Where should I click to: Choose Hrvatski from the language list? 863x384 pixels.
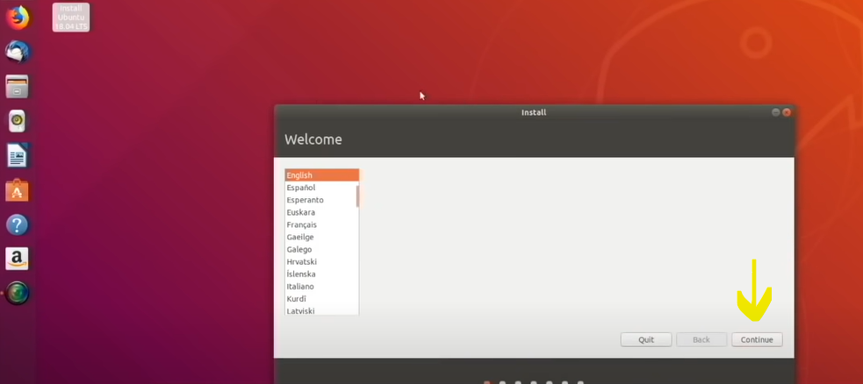tap(322, 262)
